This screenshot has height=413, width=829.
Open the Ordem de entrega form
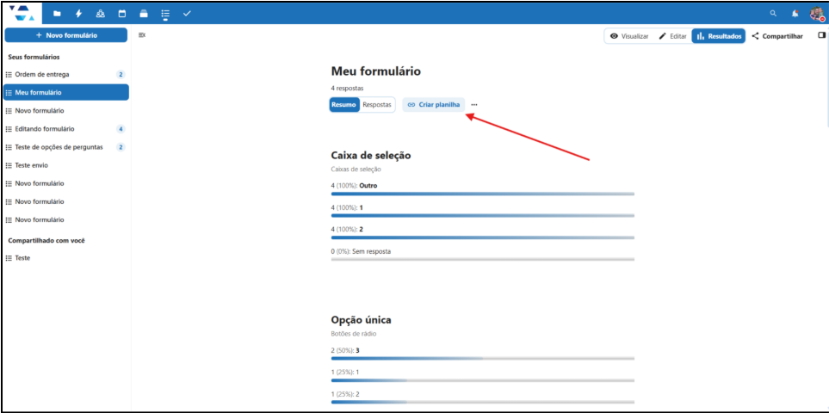[41, 74]
